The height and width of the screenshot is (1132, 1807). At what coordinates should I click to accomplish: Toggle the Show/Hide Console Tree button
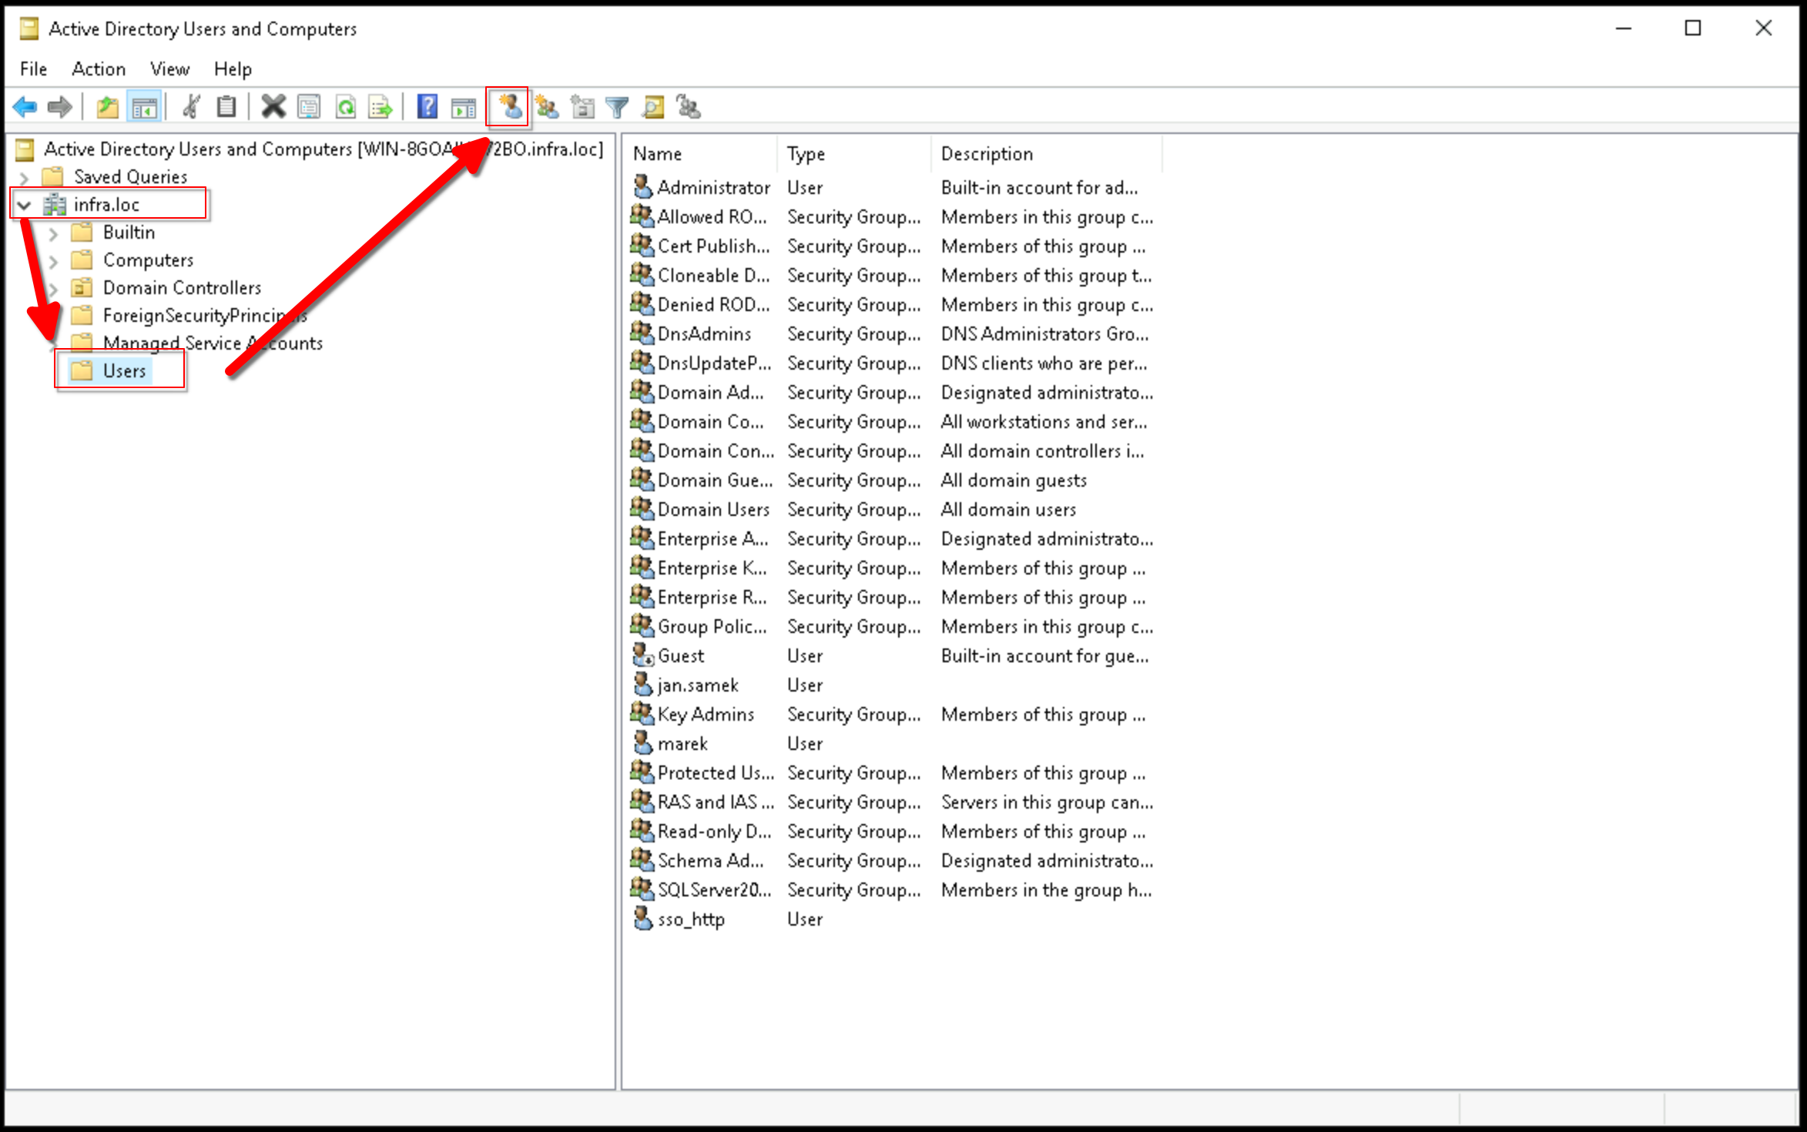(x=144, y=107)
